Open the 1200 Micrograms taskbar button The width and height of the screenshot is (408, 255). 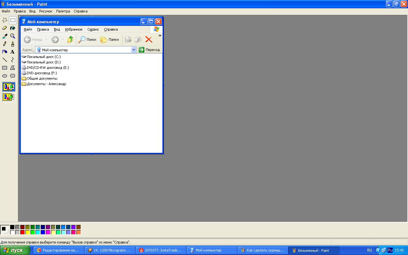[110, 251]
